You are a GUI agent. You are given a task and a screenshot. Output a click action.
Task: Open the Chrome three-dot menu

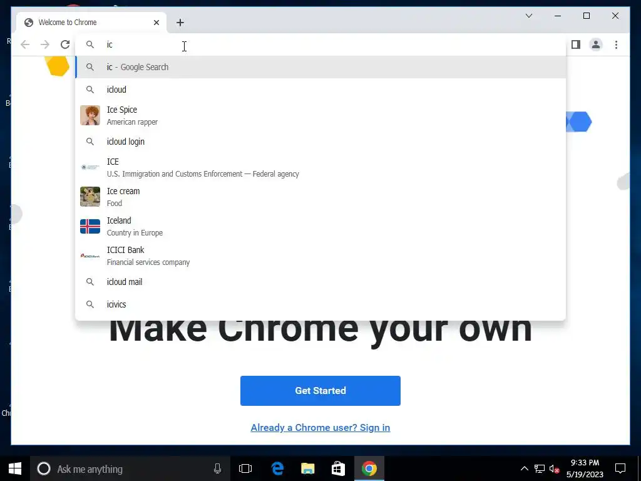coord(616,44)
